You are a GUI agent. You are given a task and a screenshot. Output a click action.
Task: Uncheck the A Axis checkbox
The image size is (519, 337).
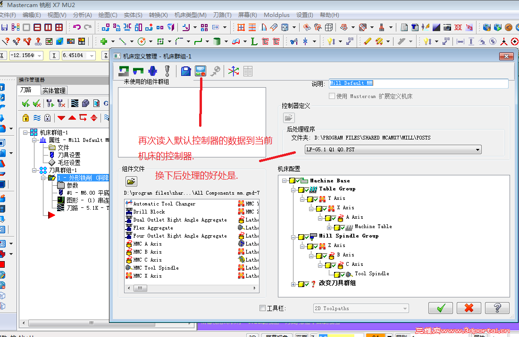[334, 218]
